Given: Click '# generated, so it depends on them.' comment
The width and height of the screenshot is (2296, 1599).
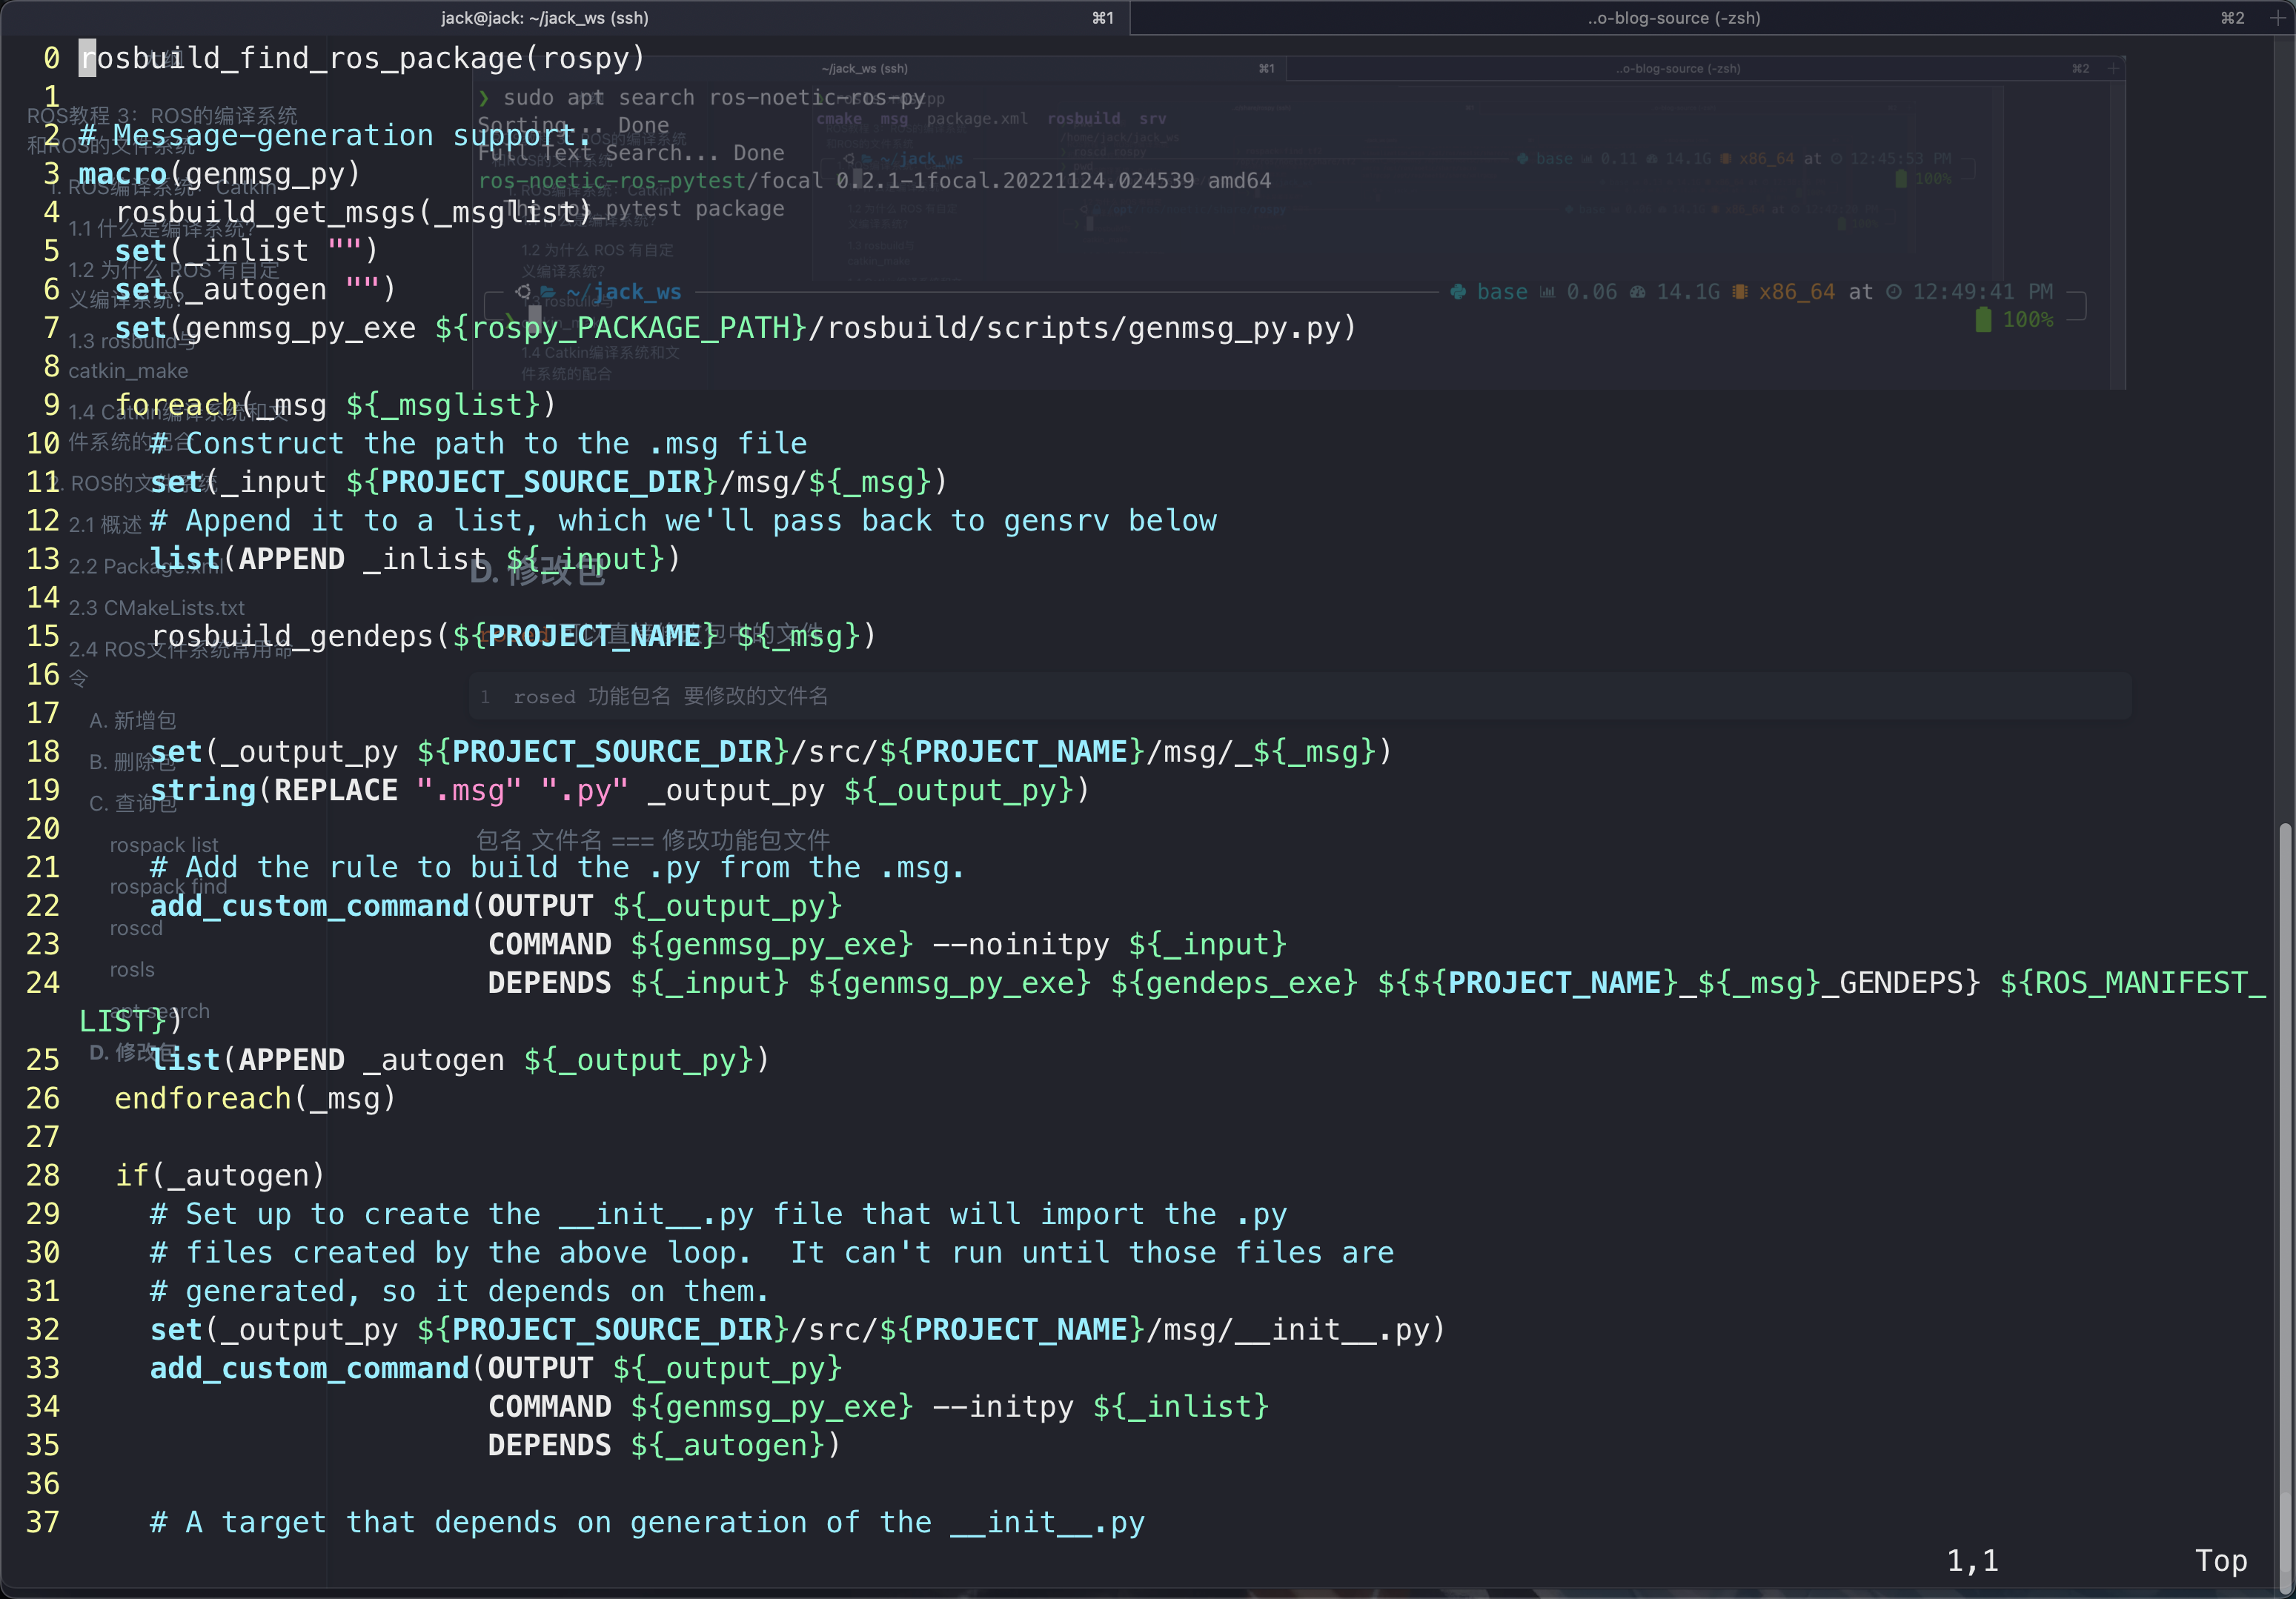Looking at the screenshot, I should [x=459, y=1291].
